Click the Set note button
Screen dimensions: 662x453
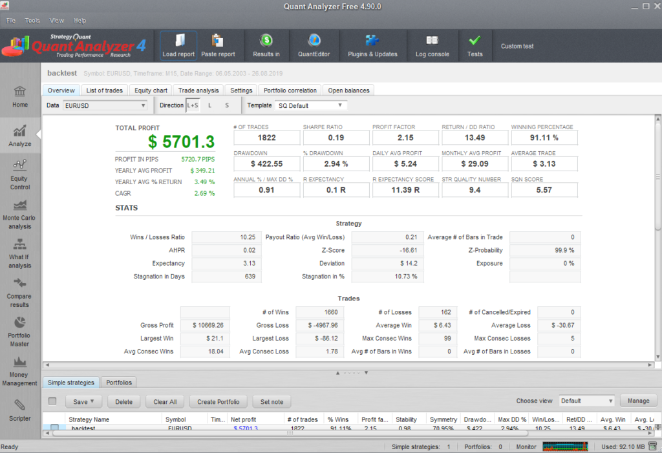click(x=272, y=401)
